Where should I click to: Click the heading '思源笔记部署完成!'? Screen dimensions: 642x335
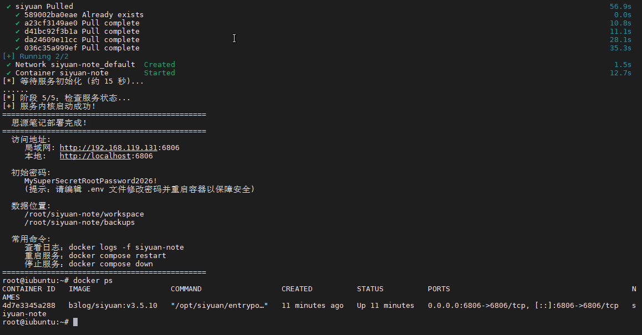pos(49,123)
